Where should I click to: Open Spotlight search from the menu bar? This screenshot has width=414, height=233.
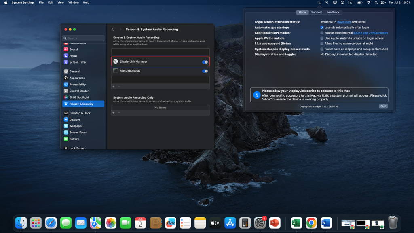[x=376, y=2]
